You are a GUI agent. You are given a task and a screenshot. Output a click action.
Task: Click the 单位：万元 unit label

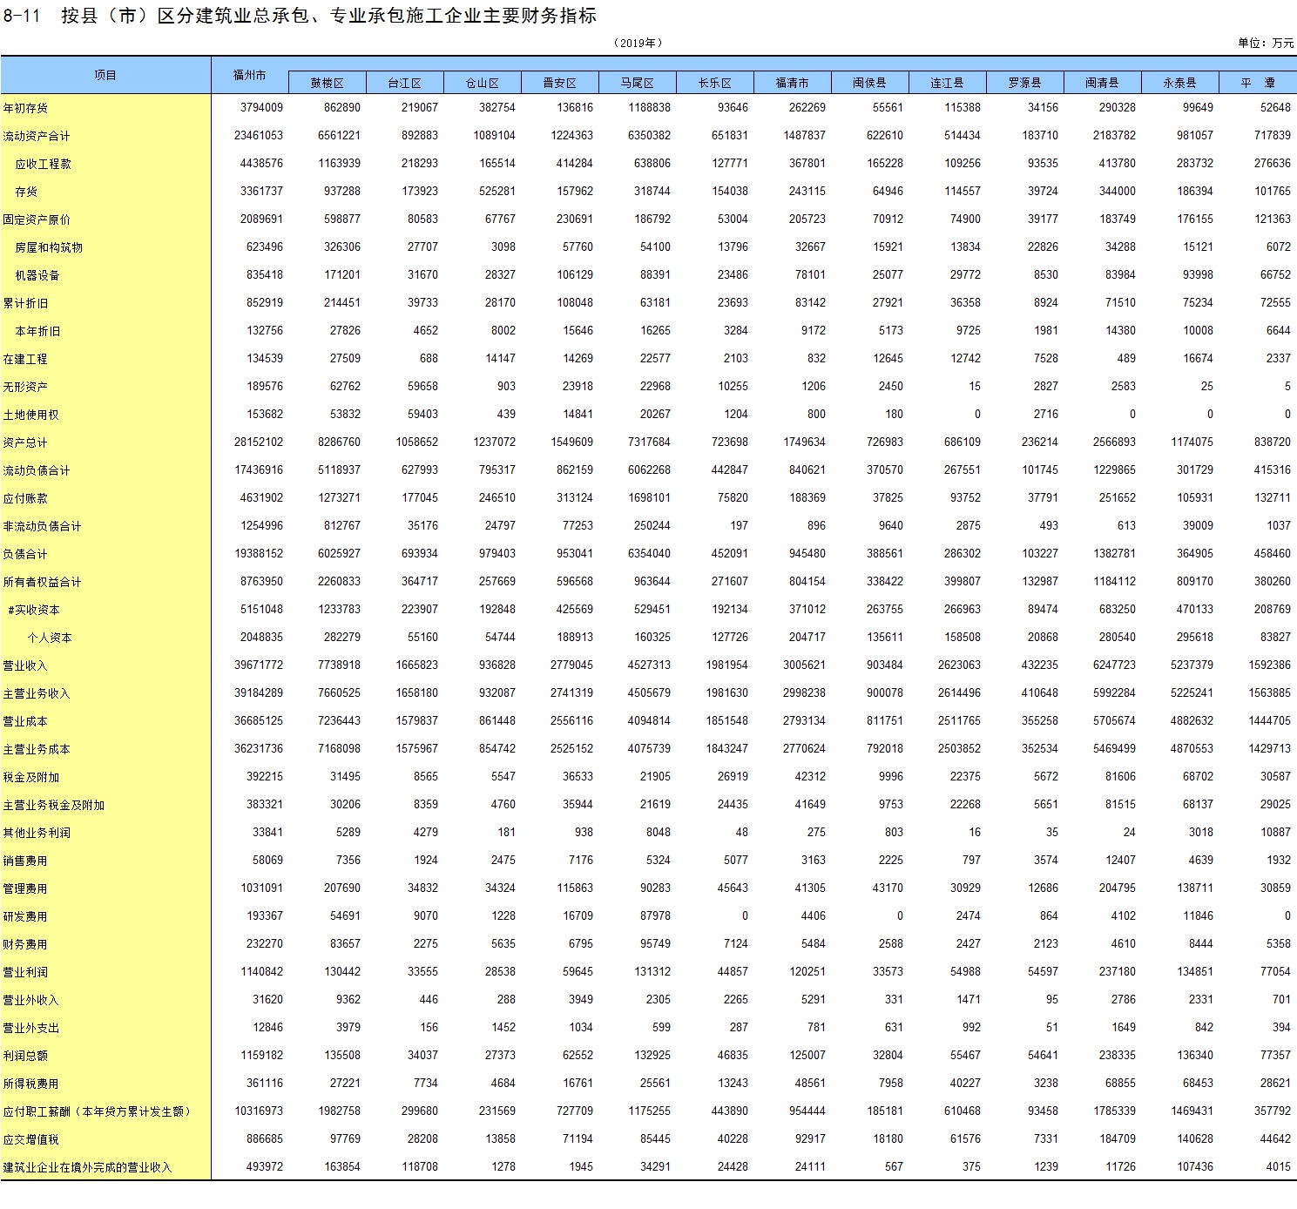[1265, 43]
